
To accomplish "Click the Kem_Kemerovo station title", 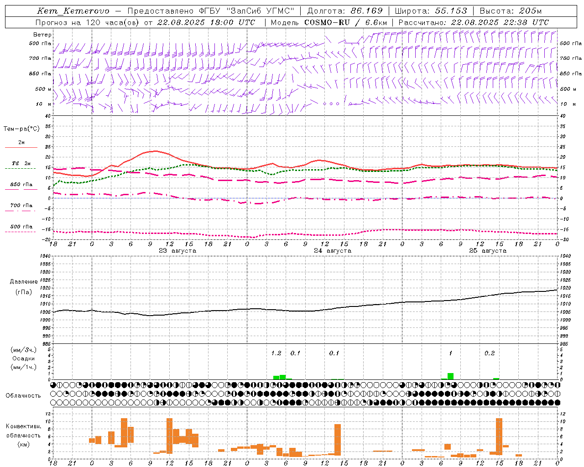I will 73,11.
